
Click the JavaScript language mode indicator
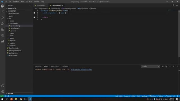tap(144, 96)
